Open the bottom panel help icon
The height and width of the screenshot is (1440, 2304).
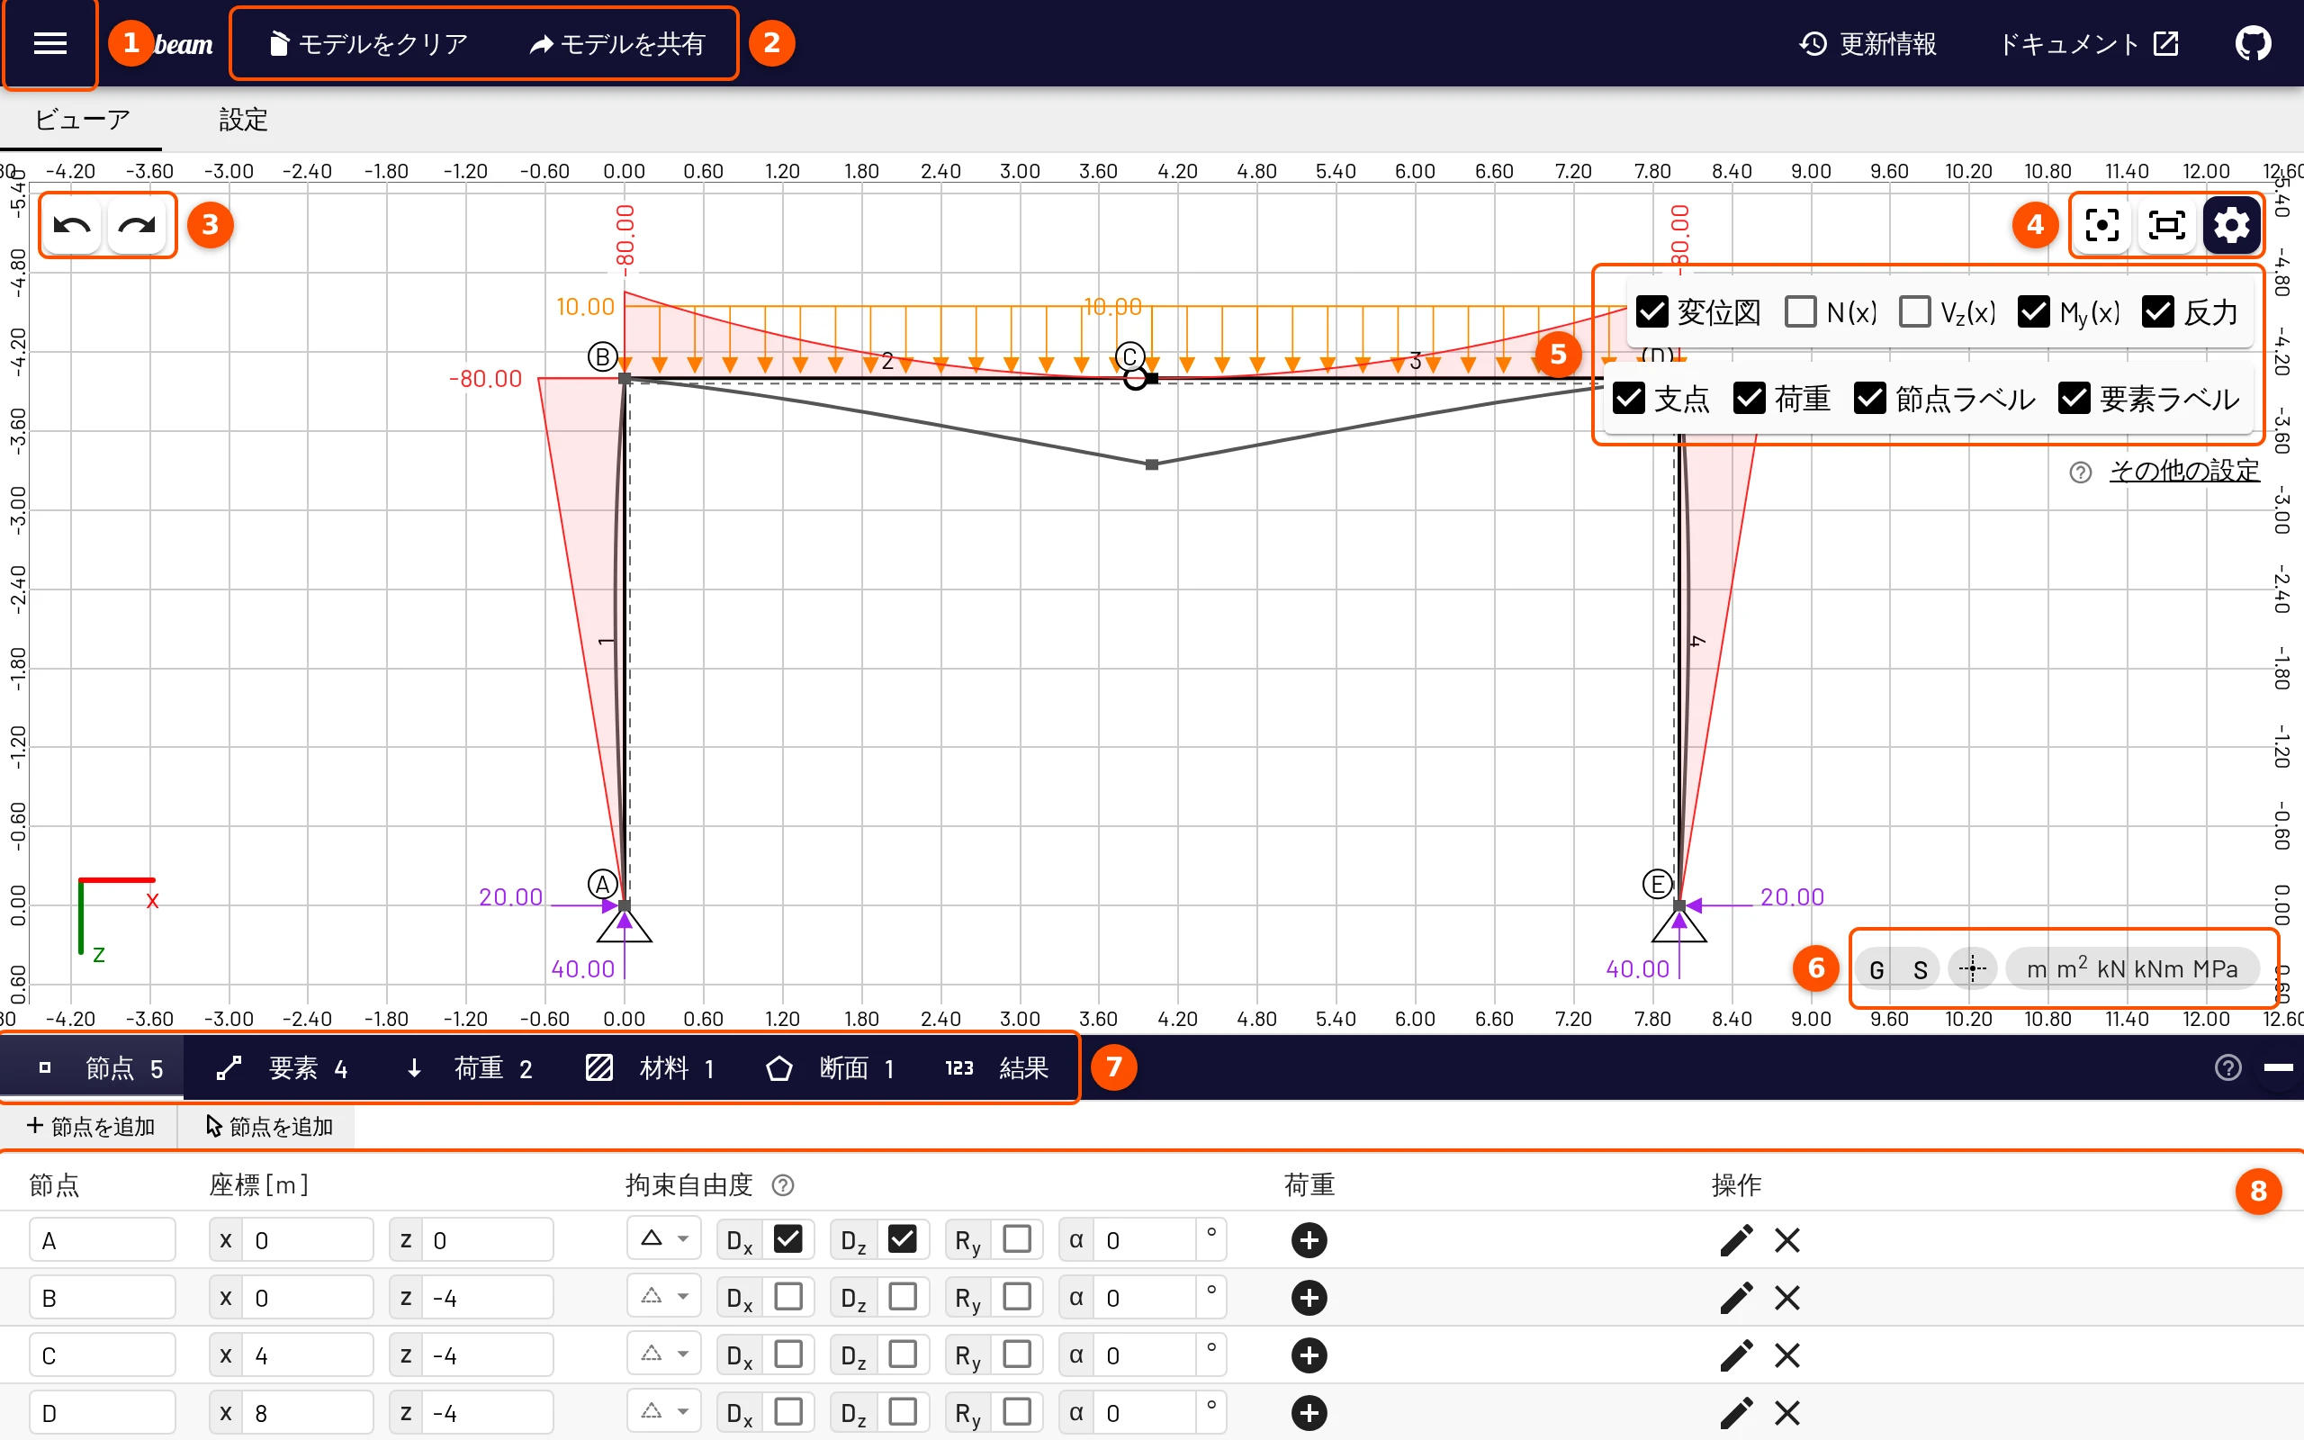coord(2227,1067)
